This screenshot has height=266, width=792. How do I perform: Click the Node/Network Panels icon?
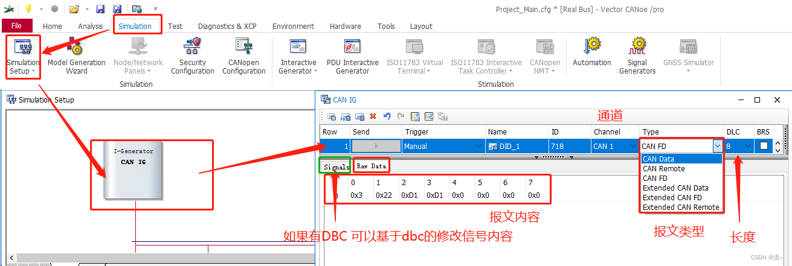tap(138, 46)
